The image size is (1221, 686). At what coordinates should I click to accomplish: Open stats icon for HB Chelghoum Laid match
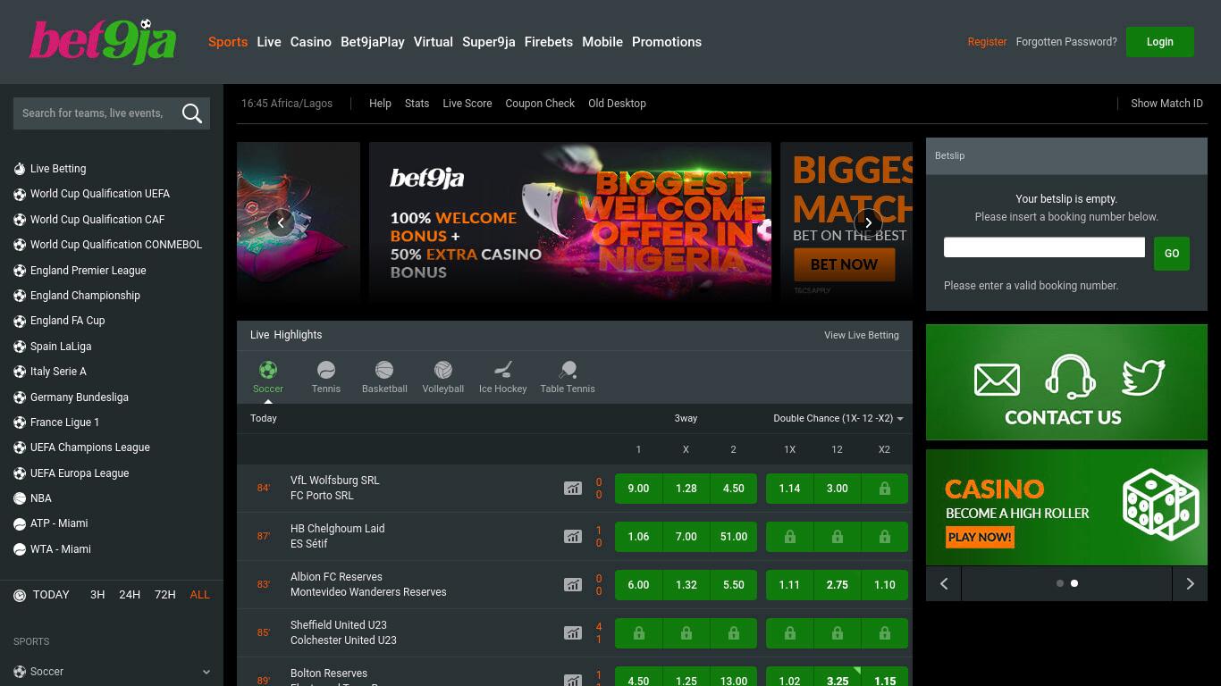click(x=573, y=537)
